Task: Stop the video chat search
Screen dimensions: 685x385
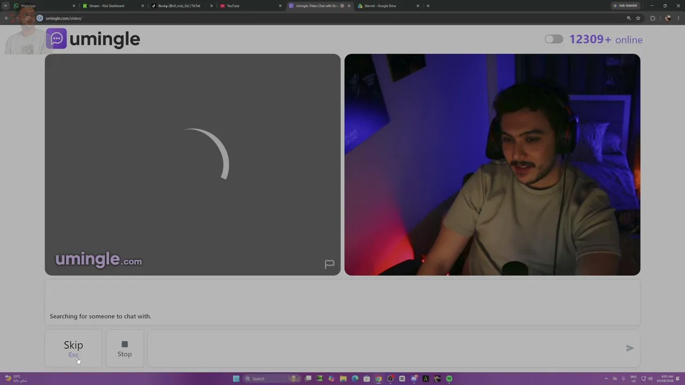Action: coord(125,348)
